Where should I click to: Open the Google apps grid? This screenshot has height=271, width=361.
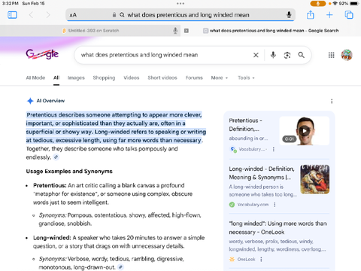pyautogui.click(x=331, y=55)
